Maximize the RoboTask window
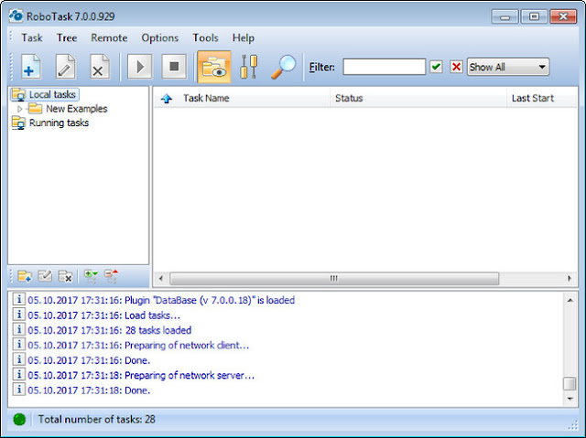Screen dimensions: 586x438 (534, 16)
